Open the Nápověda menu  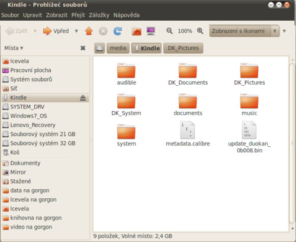(x=126, y=15)
